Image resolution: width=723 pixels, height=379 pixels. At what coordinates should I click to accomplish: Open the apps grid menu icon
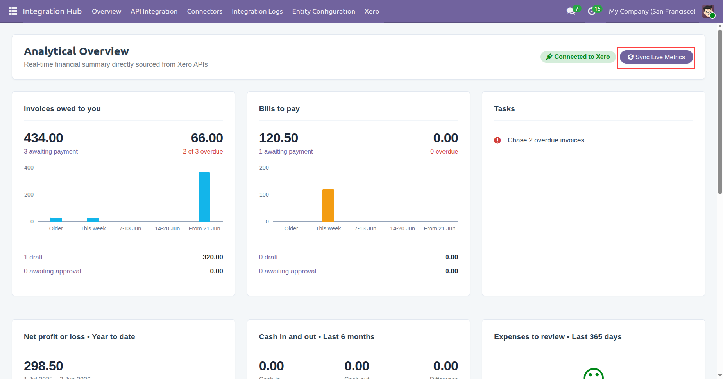pos(13,11)
